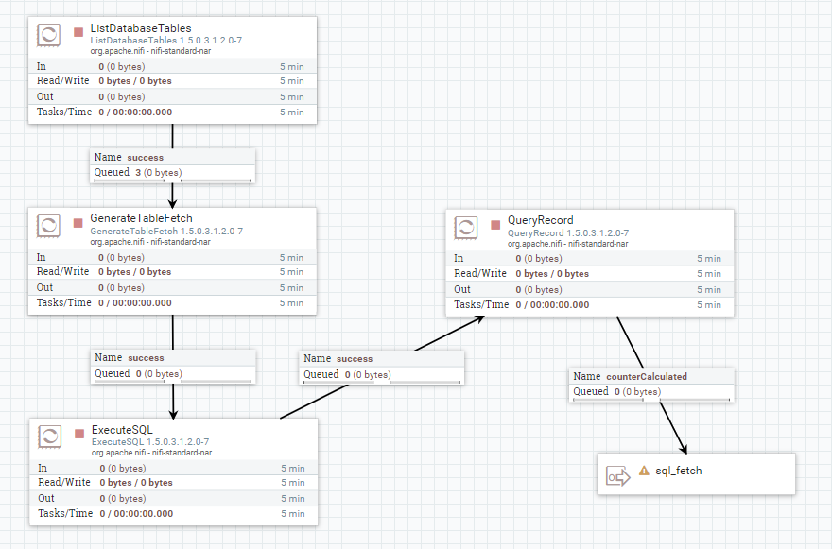The height and width of the screenshot is (549, 832).
Task: Click the In row of GenerateTableFetch
Action: [172, 257]
